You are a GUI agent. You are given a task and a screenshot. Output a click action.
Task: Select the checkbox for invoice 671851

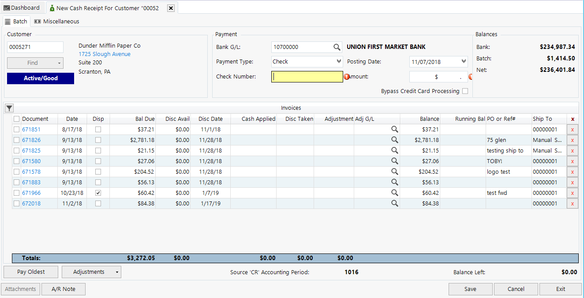tap(16, 129)
